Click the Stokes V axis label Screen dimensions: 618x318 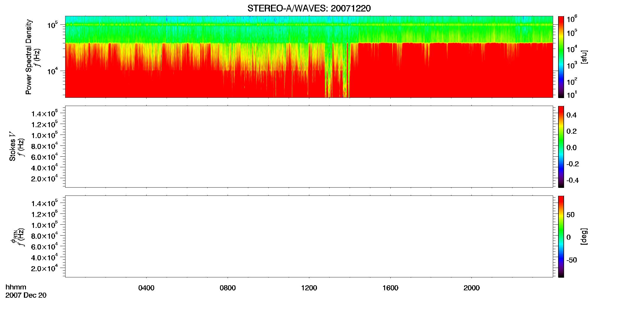pos(12,146)
